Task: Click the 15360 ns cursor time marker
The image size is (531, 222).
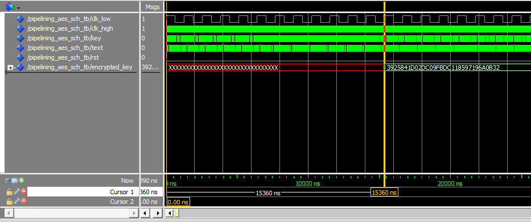Action: tap(384, 192)
